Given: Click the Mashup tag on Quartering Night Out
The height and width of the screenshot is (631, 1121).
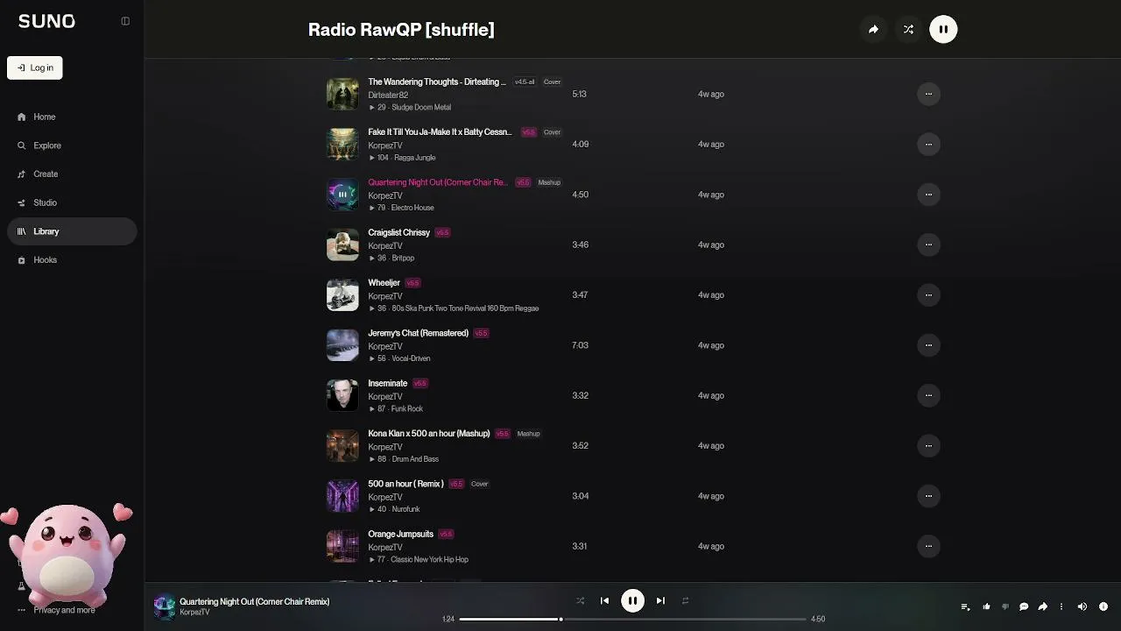Looking at the screenshot, I should tap(549, 182).
